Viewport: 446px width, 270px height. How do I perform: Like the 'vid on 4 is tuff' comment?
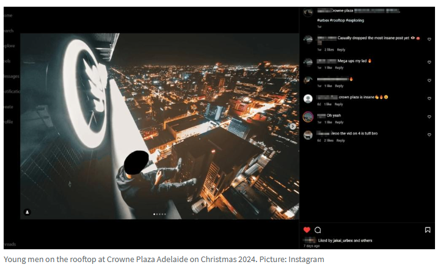coord(429,134)
